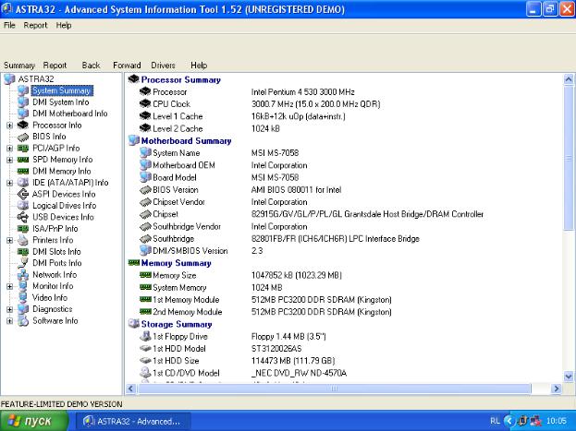
Task: Select the Logical Drives Info icon
Action: click(x=24, y=206)
